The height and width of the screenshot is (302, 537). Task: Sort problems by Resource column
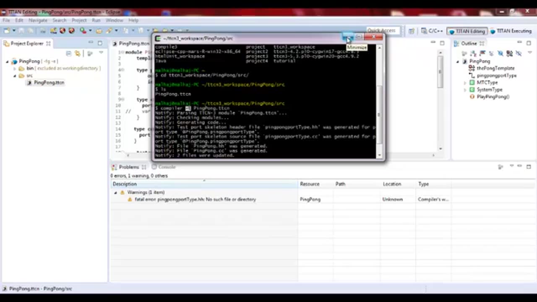pos(315,184)
